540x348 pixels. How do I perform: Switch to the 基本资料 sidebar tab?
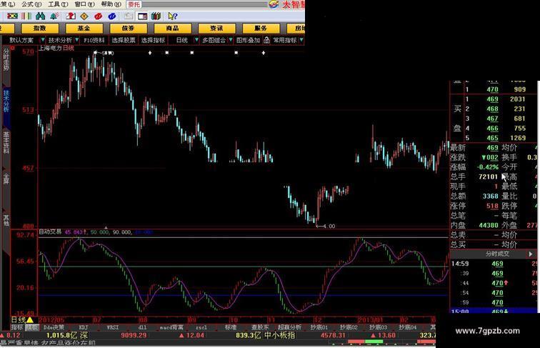[x=6, y=142]
